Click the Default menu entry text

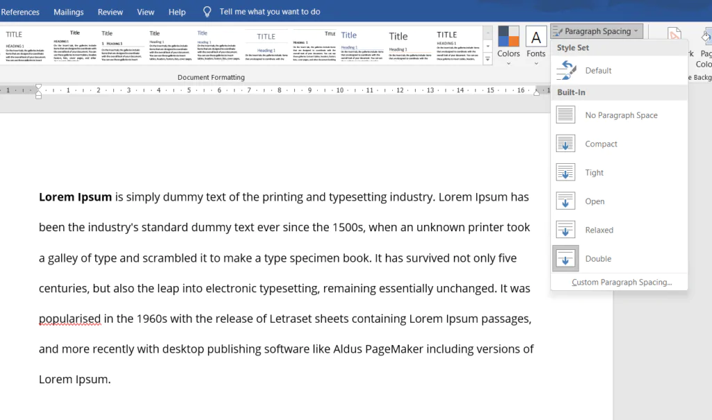click(598, 70)
